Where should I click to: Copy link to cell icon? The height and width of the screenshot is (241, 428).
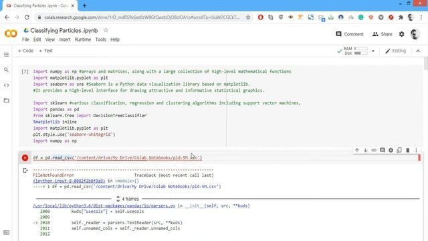point(374,150)
